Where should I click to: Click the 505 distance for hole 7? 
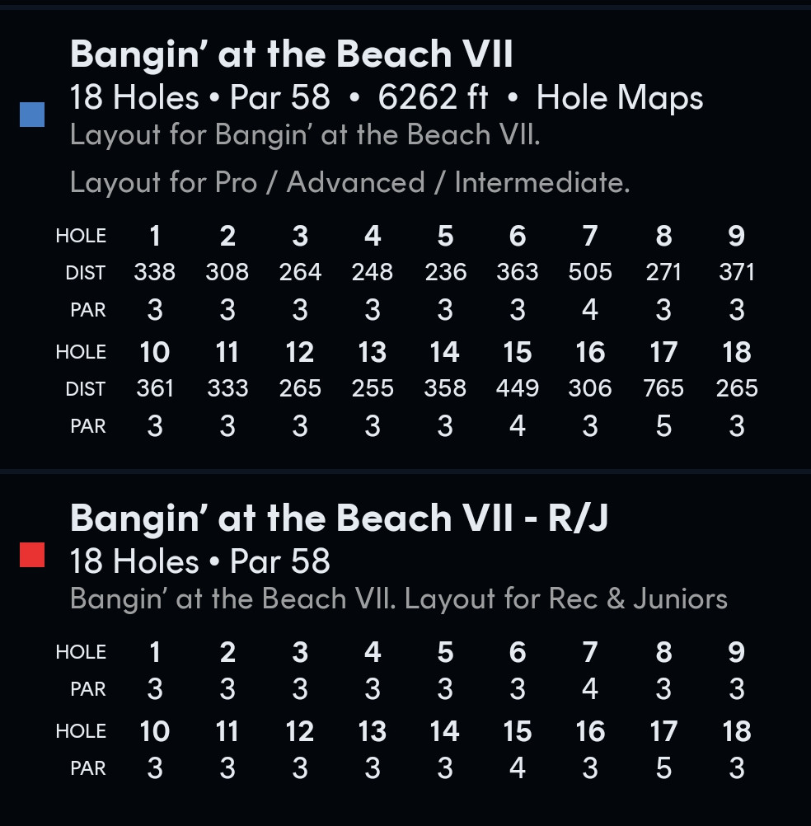tap(590, 272)
